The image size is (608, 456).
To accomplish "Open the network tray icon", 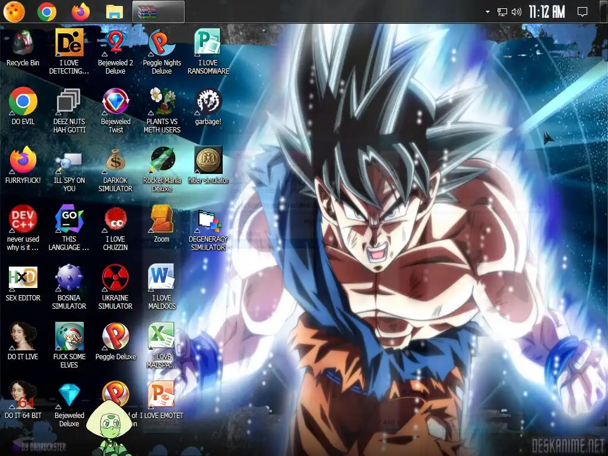I will point(502,12).
